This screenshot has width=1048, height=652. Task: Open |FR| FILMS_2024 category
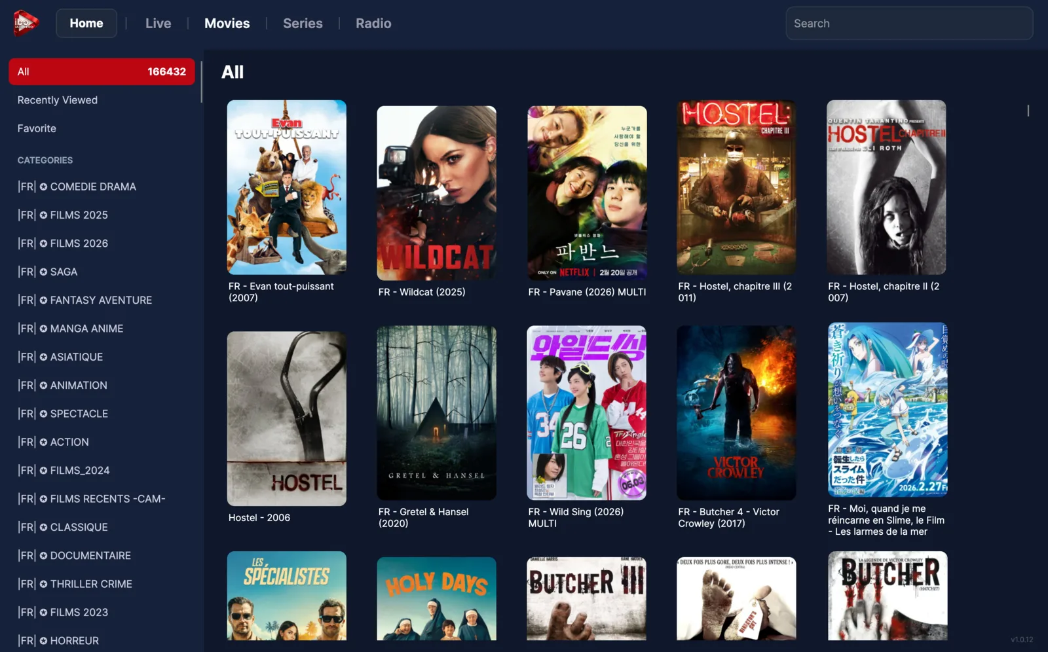(x=102, y=470)
